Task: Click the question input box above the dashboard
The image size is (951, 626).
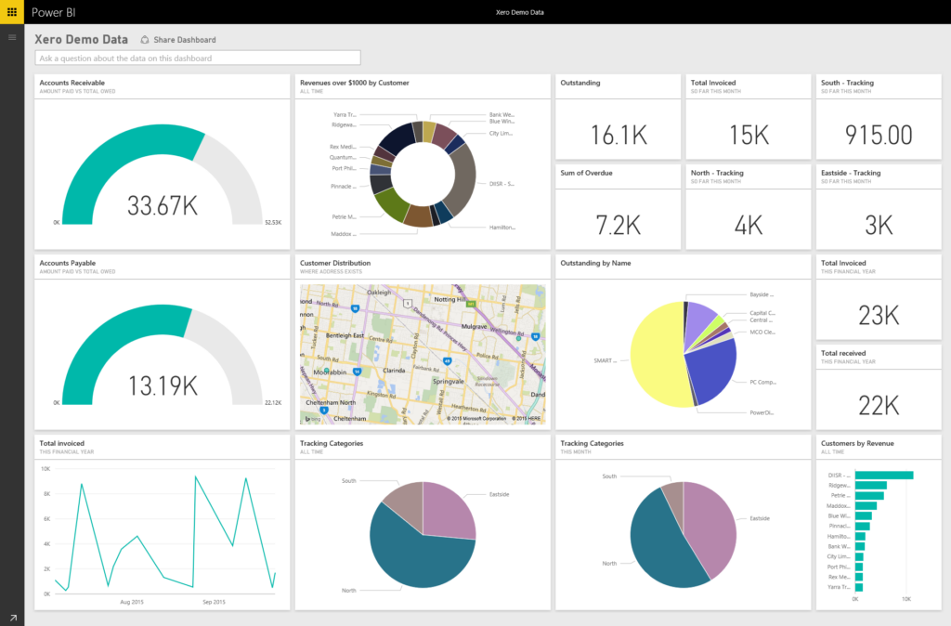Action: click(x=196, y=58)
